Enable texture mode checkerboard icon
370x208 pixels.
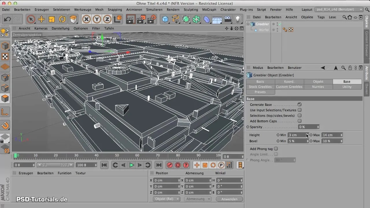click(x=5, y=56)
